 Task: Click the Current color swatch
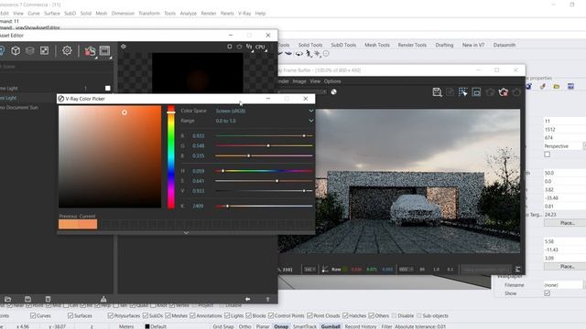tap(88, 224)
